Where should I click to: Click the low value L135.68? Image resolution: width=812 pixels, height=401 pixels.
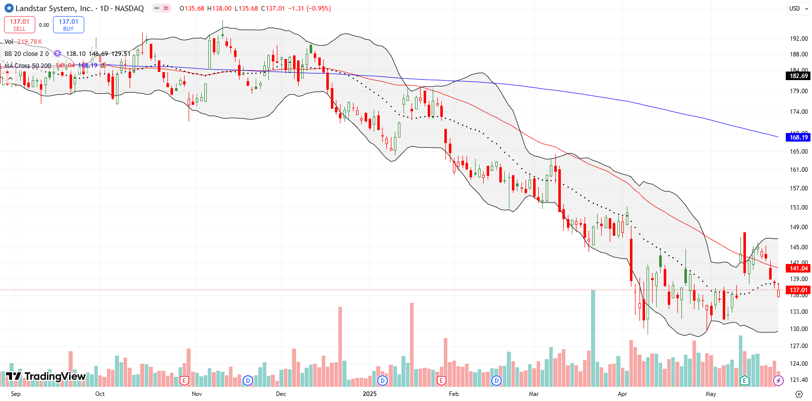click(x=246, y=9)
